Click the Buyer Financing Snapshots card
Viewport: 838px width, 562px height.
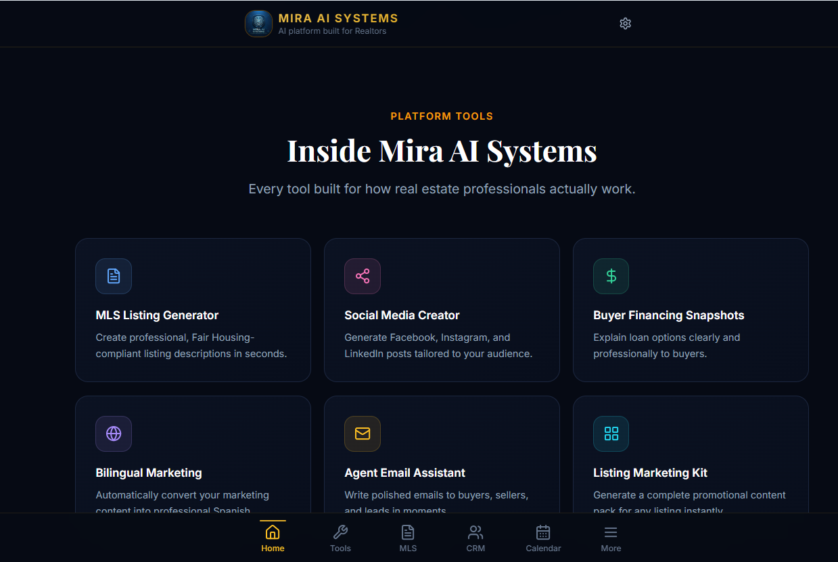coord(691,310)
